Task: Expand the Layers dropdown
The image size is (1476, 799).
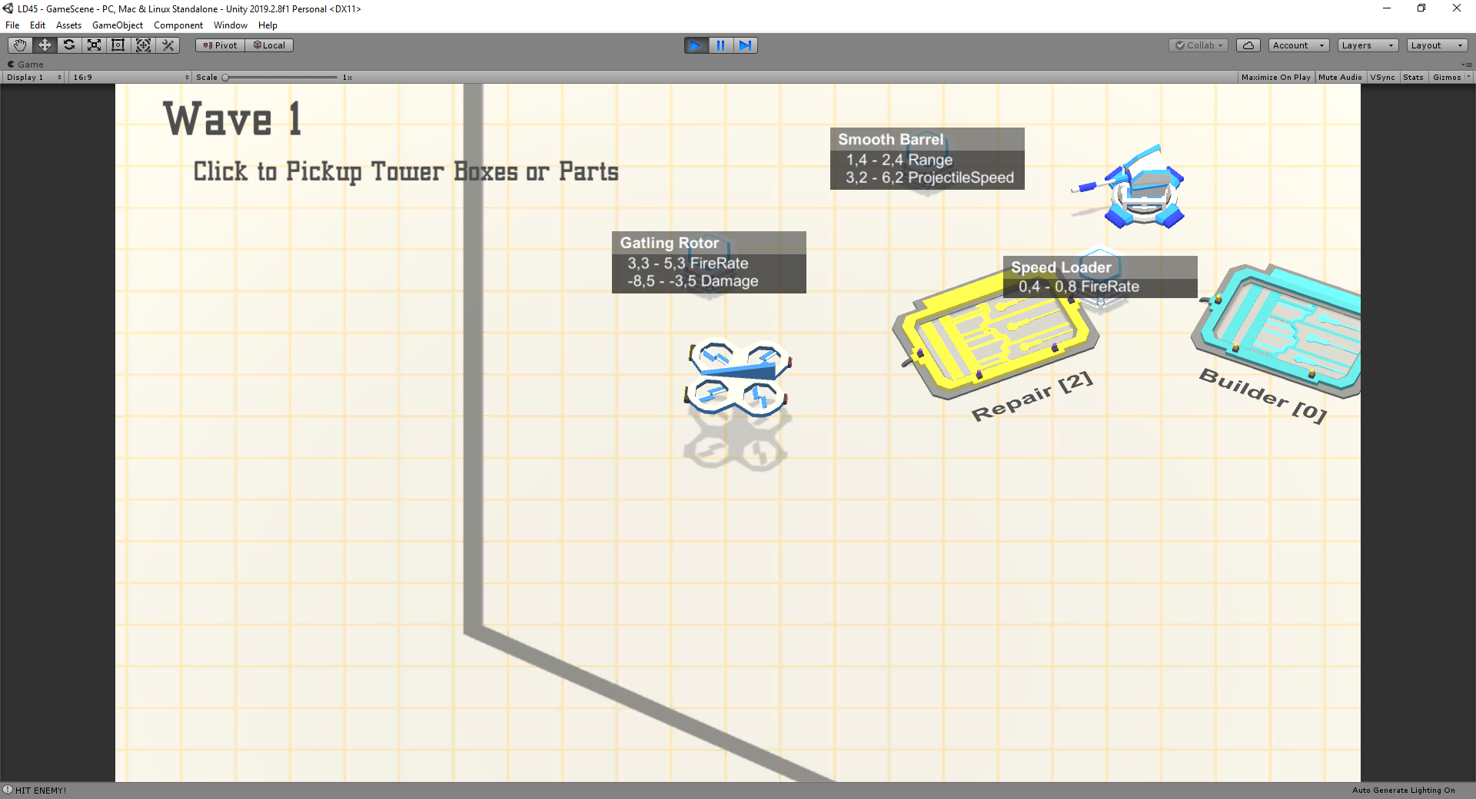Action: point(1368,45)
